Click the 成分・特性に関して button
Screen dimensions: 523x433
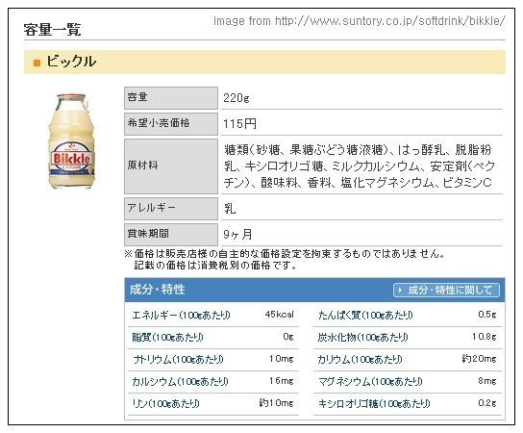coord(446,290)
